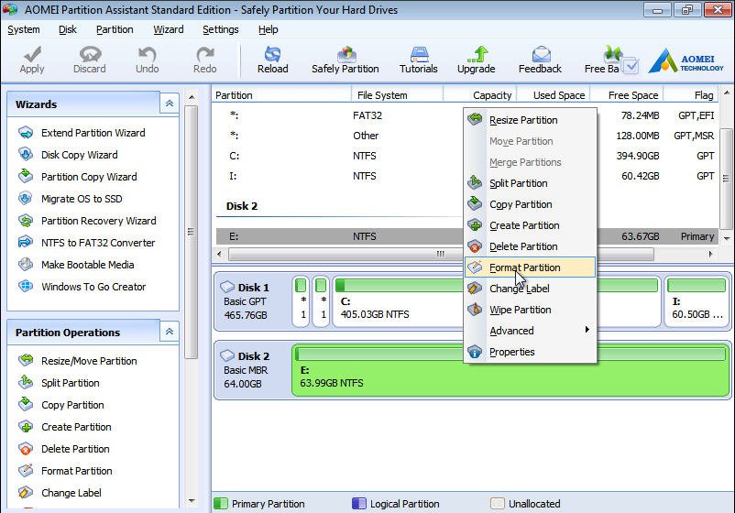Open the Partition menu

pyautogui.click(x=115, y=29)
